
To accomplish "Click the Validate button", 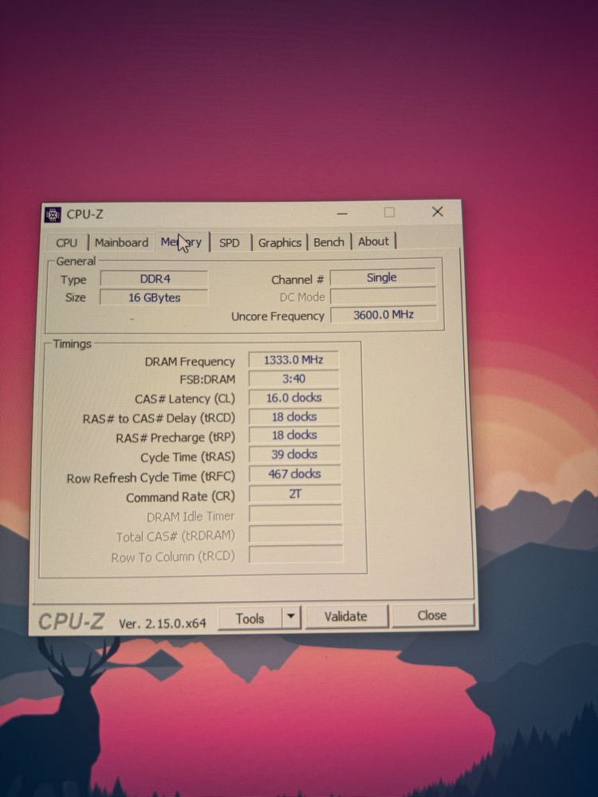I will [x=346, y=617].
